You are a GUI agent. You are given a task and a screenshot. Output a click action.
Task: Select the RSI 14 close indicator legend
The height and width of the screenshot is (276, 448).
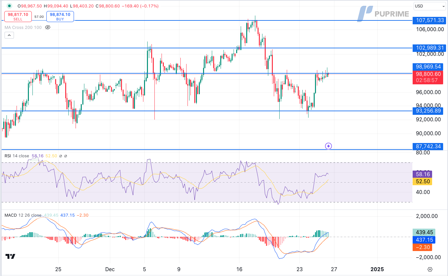click(x=17, y=156)
